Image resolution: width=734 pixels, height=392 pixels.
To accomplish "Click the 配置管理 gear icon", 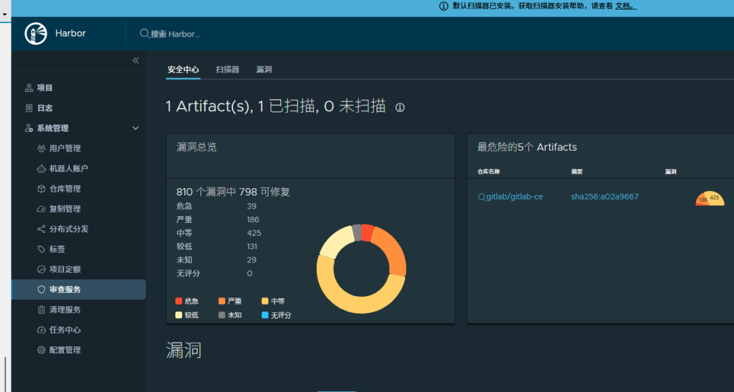I will click(x=41, y=350).
